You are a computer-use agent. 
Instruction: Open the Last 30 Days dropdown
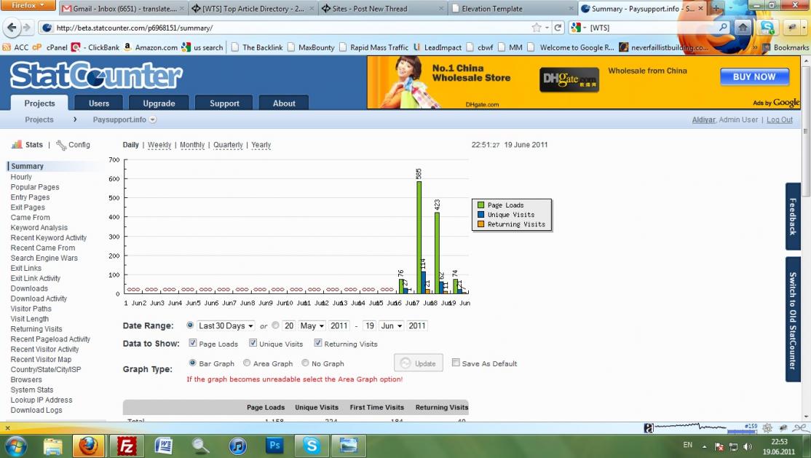pyautogui.click(x=226, y=325)
